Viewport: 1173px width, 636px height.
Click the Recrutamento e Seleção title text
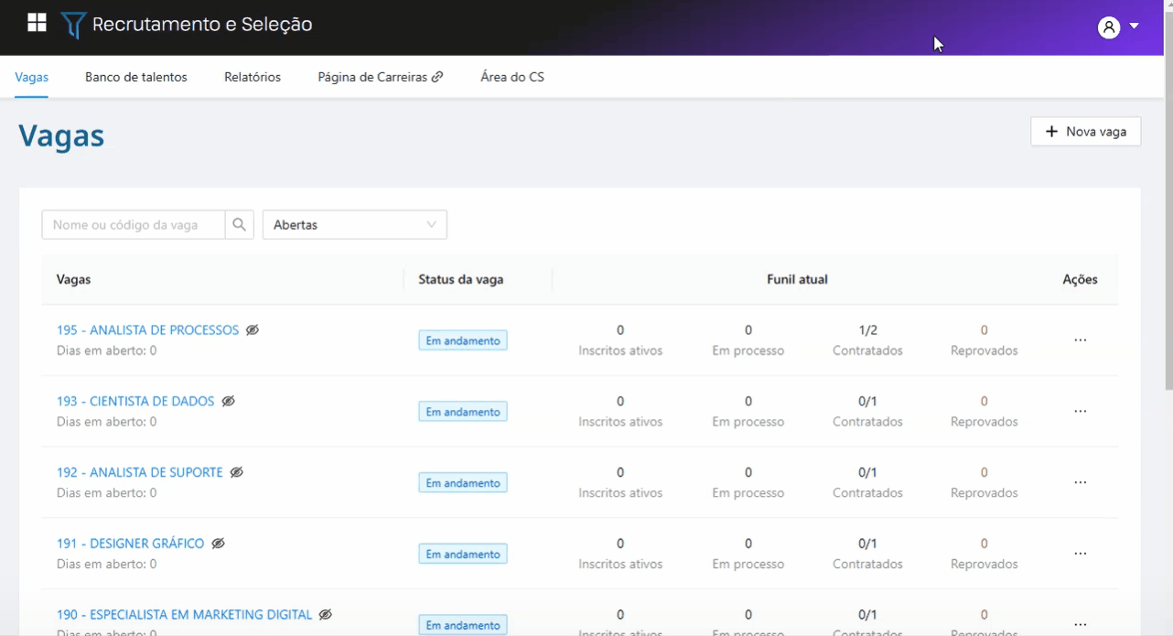[x=202, y=25]
